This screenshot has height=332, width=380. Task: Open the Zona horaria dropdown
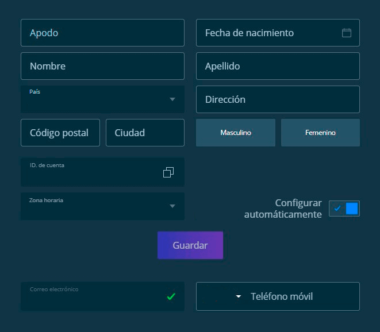[172, 206]
